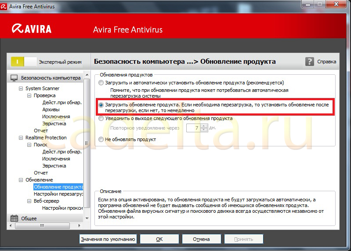This screenshot has height=251, width=351.
Task: Collapse the System Scanner tree node
Action: [x=21, y=88]
